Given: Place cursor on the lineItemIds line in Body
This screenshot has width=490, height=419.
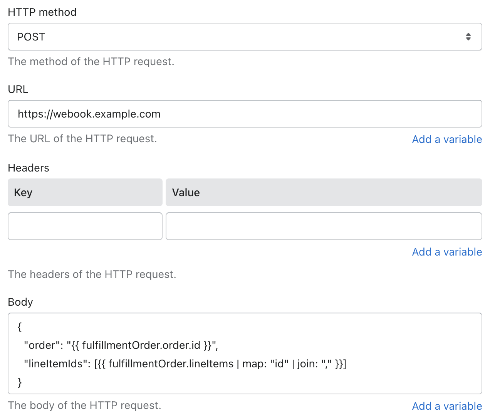Looking at the screenshot, I should coord(185,364).
